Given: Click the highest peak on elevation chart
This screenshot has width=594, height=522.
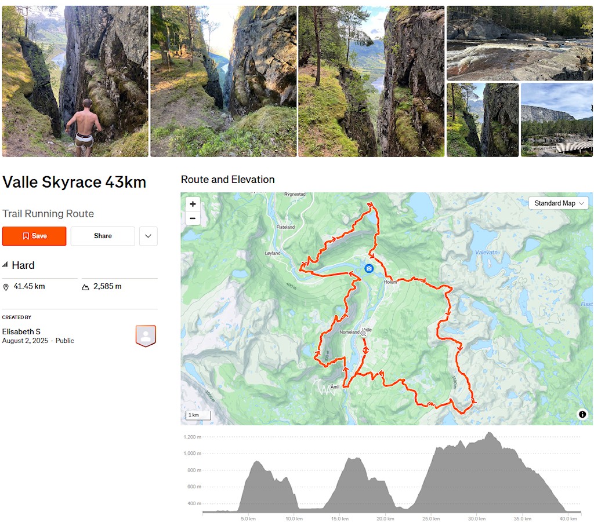Looking at the screenshot, I should click(490, 433).
